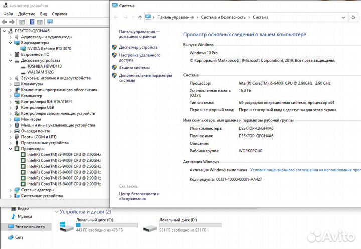Click the TOSHIBA HDWD110 disk icon
Screen dimensions: 361x249
[23, 67]
